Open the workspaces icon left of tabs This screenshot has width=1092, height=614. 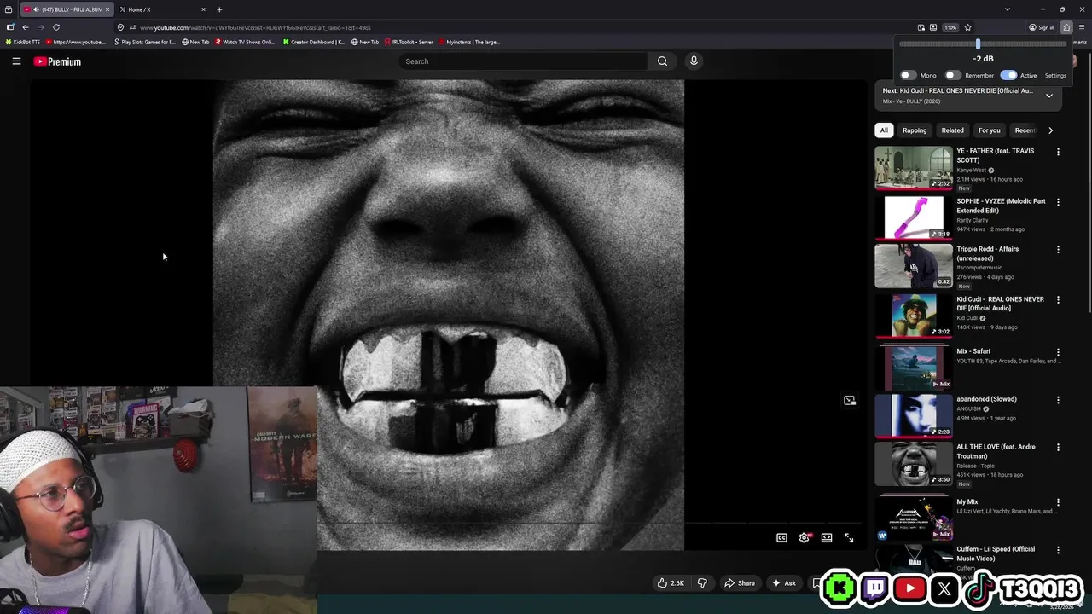[9, 9]
